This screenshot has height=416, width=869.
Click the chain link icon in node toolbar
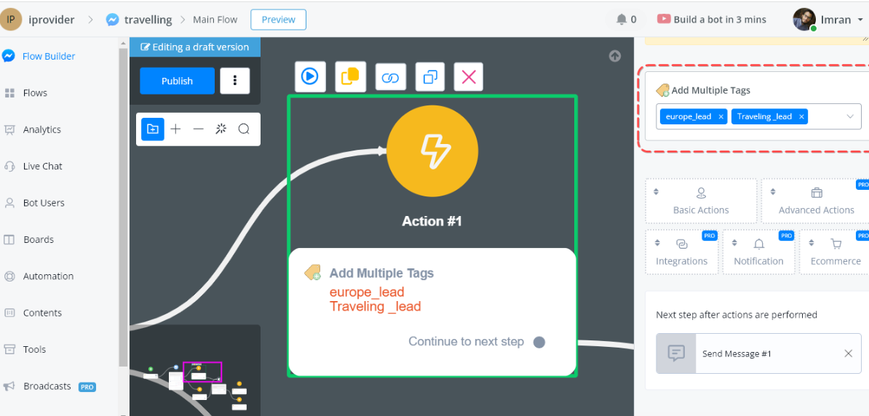tap(390, 77)
